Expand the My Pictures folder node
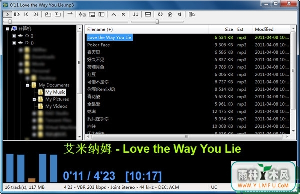The image size is (300, 194). pos(34,99)
